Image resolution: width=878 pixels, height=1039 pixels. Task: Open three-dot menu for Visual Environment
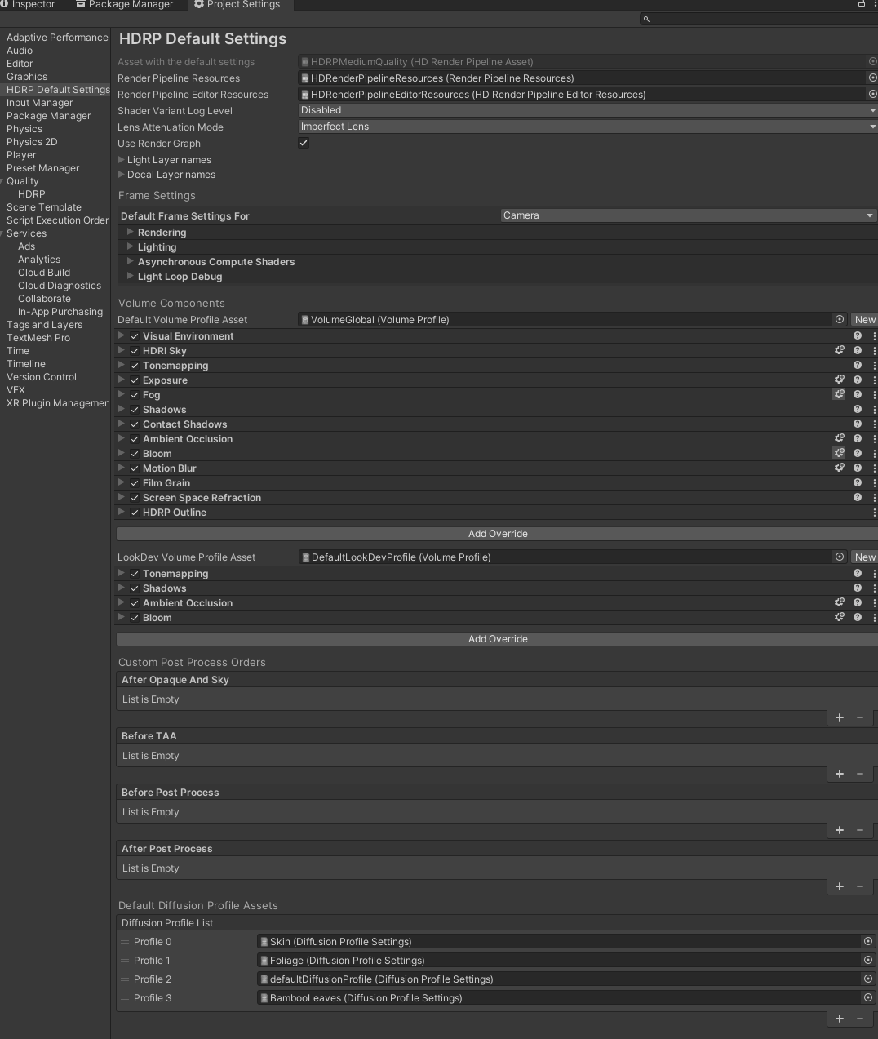(875, 335)
